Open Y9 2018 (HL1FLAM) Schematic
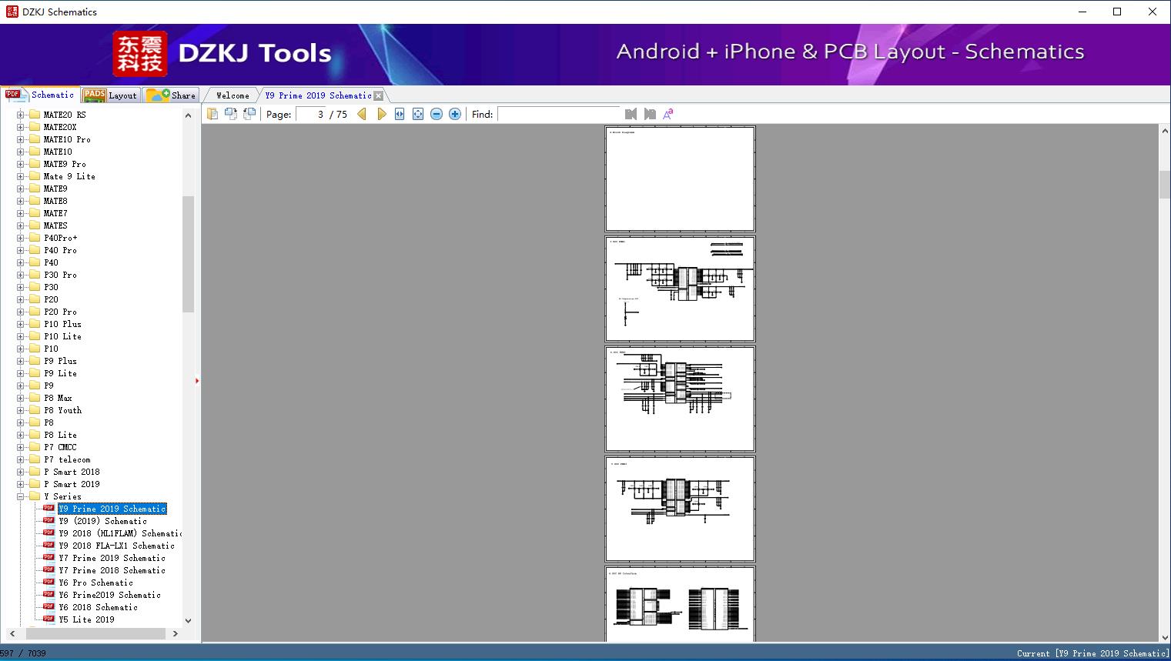Image resolution: width=1171 pixels, height=661 pixels. (x=120, y=533)
